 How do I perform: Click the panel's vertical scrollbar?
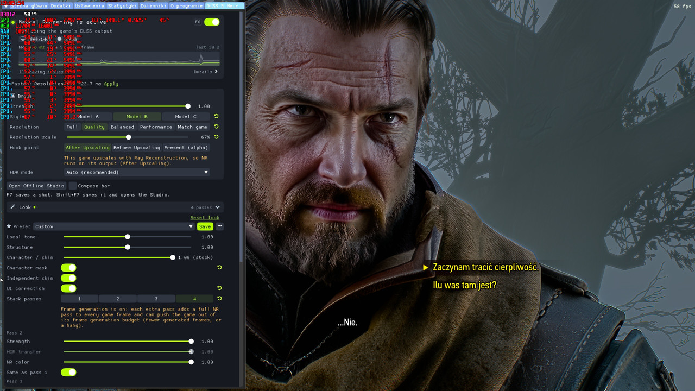pyautogui.click(x=241, y=136)
